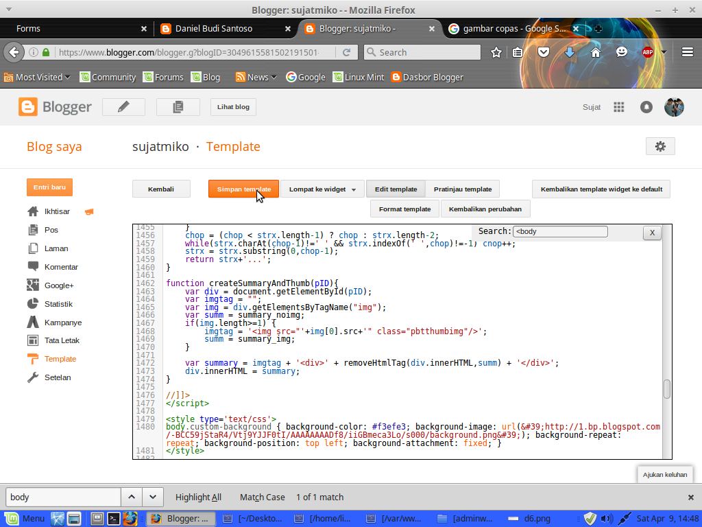Click Kembalikan template widget ke default

[601, 189]
